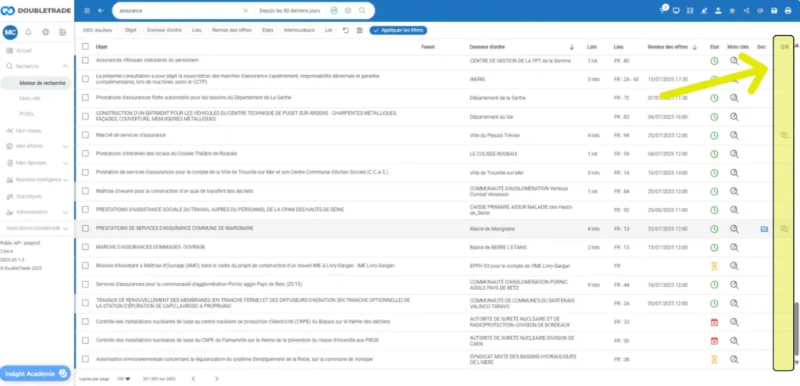Open the 'Depuis les 90 derniers jours' period selector

pyautogui.click(x=287, y=11)
